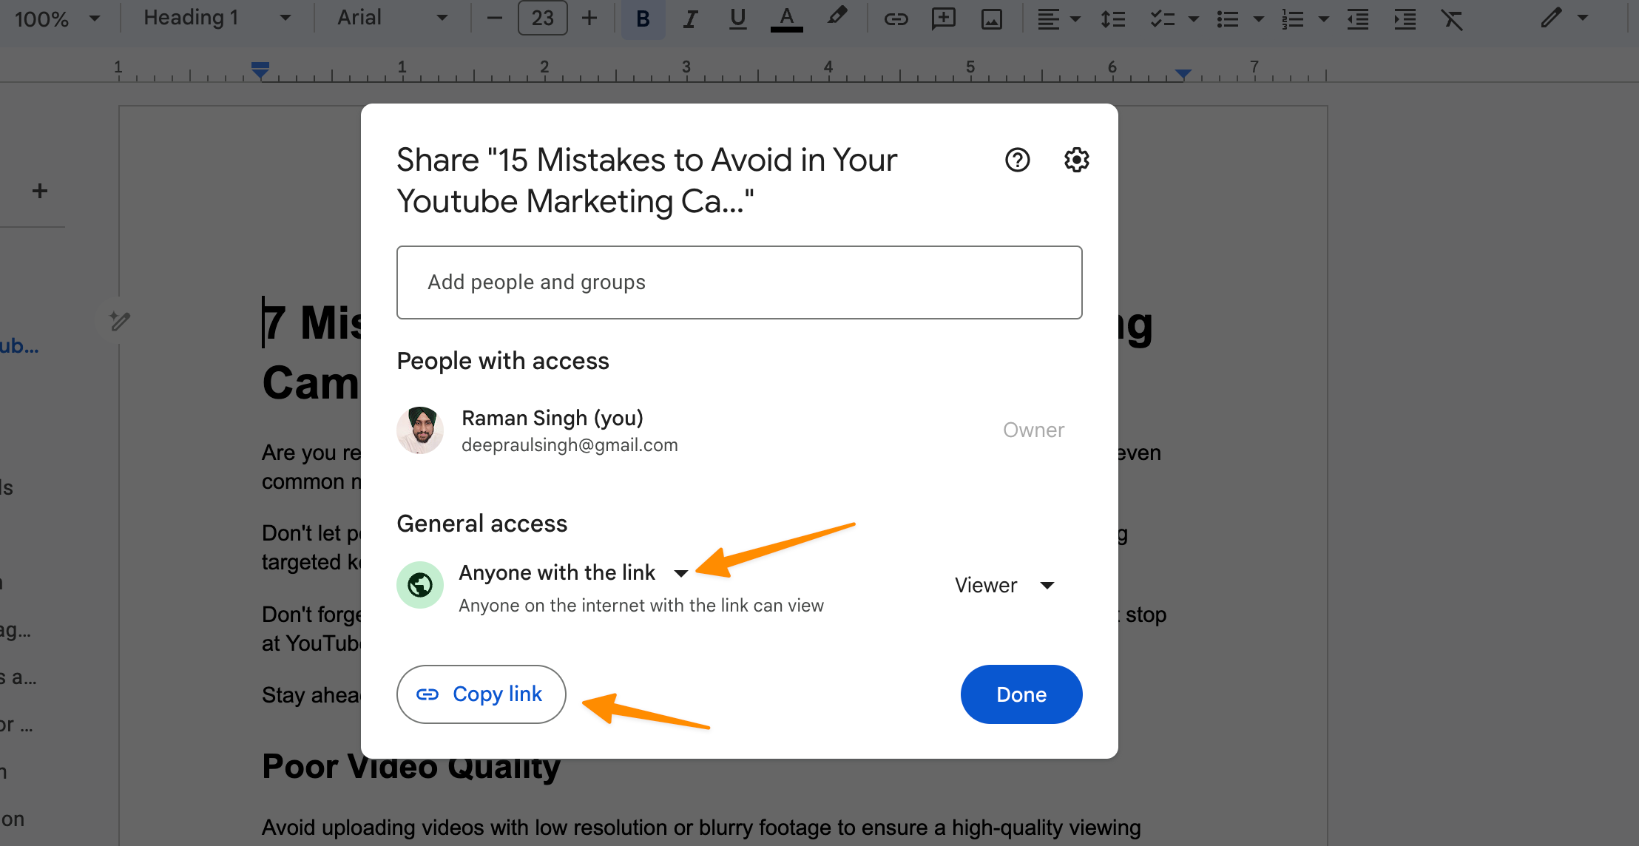Click the insert image toolbar icon
1639x846 pixels.
click(x=991, y=18)
